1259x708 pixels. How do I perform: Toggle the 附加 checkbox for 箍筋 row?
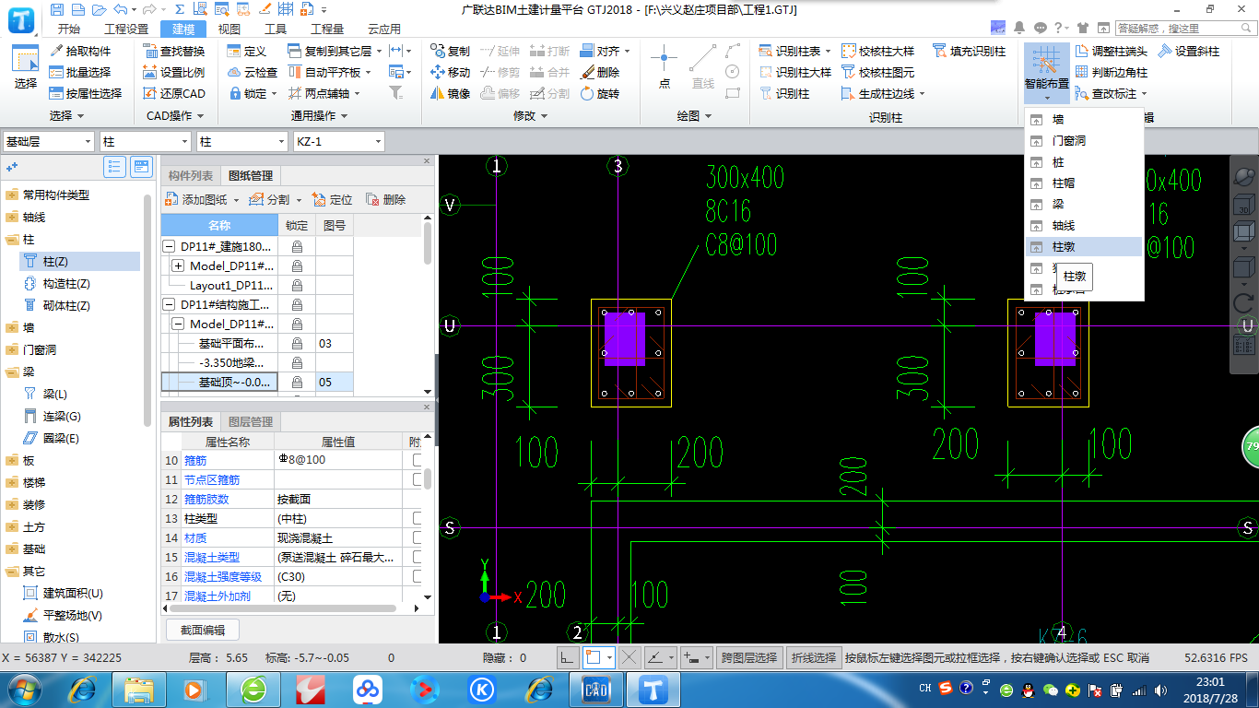click(418, 460)
